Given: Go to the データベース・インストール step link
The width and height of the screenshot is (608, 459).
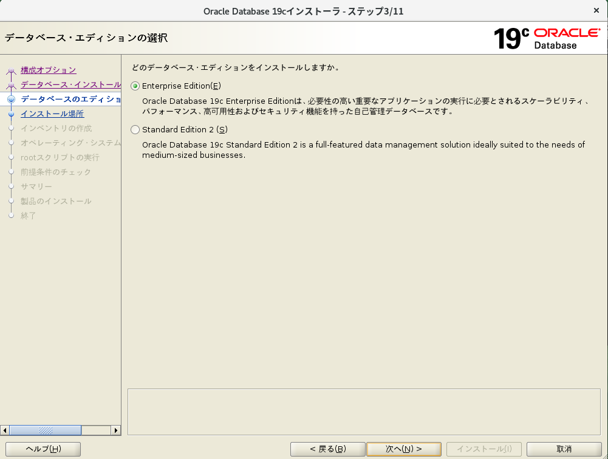Looking at the screenshot, I should pyautogui.click(x=70, y=85).
